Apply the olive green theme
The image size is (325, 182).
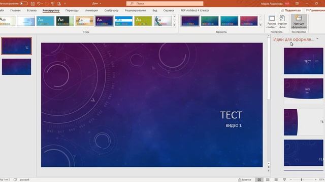[143, 21]
